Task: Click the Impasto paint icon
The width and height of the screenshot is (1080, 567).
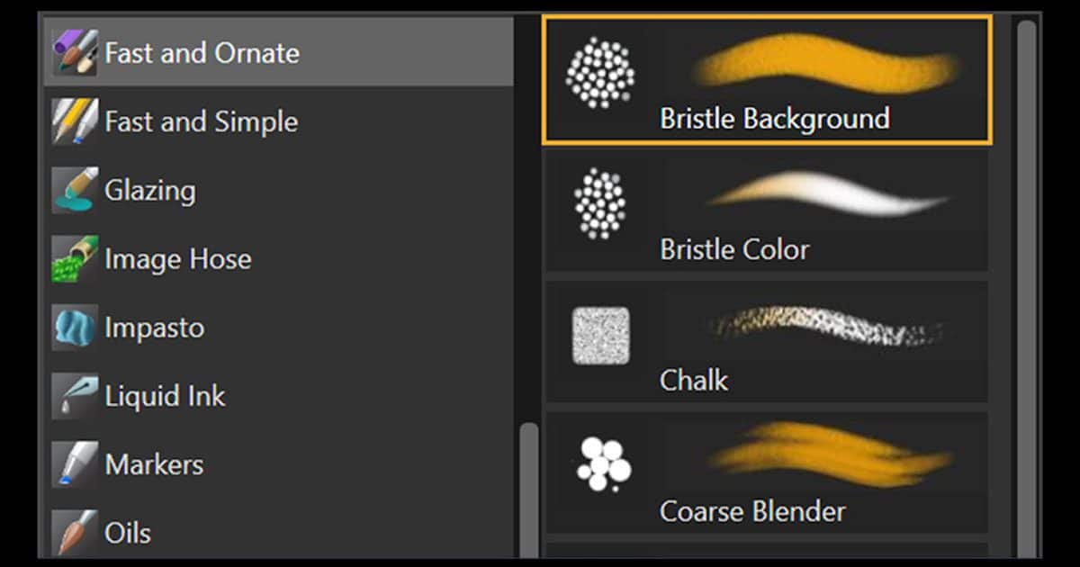Action: click(x=76, y=327)
